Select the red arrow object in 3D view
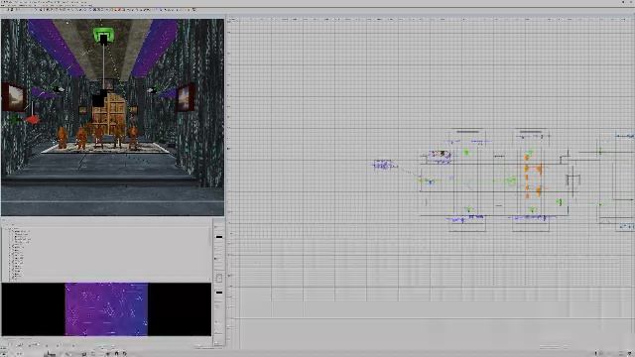The width and height of the screenshot is (635, 357). (x=33, y=119)
